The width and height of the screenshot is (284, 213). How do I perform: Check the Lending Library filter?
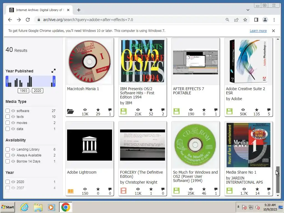(x=7, y=149)
